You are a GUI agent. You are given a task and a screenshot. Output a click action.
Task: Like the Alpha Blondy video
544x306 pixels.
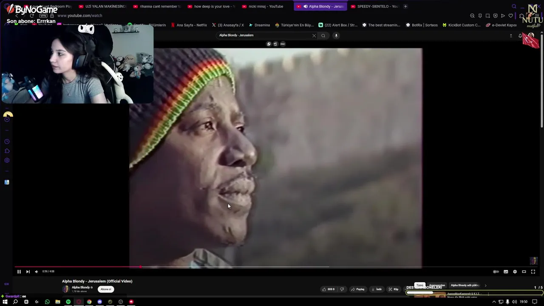point(328,289)
